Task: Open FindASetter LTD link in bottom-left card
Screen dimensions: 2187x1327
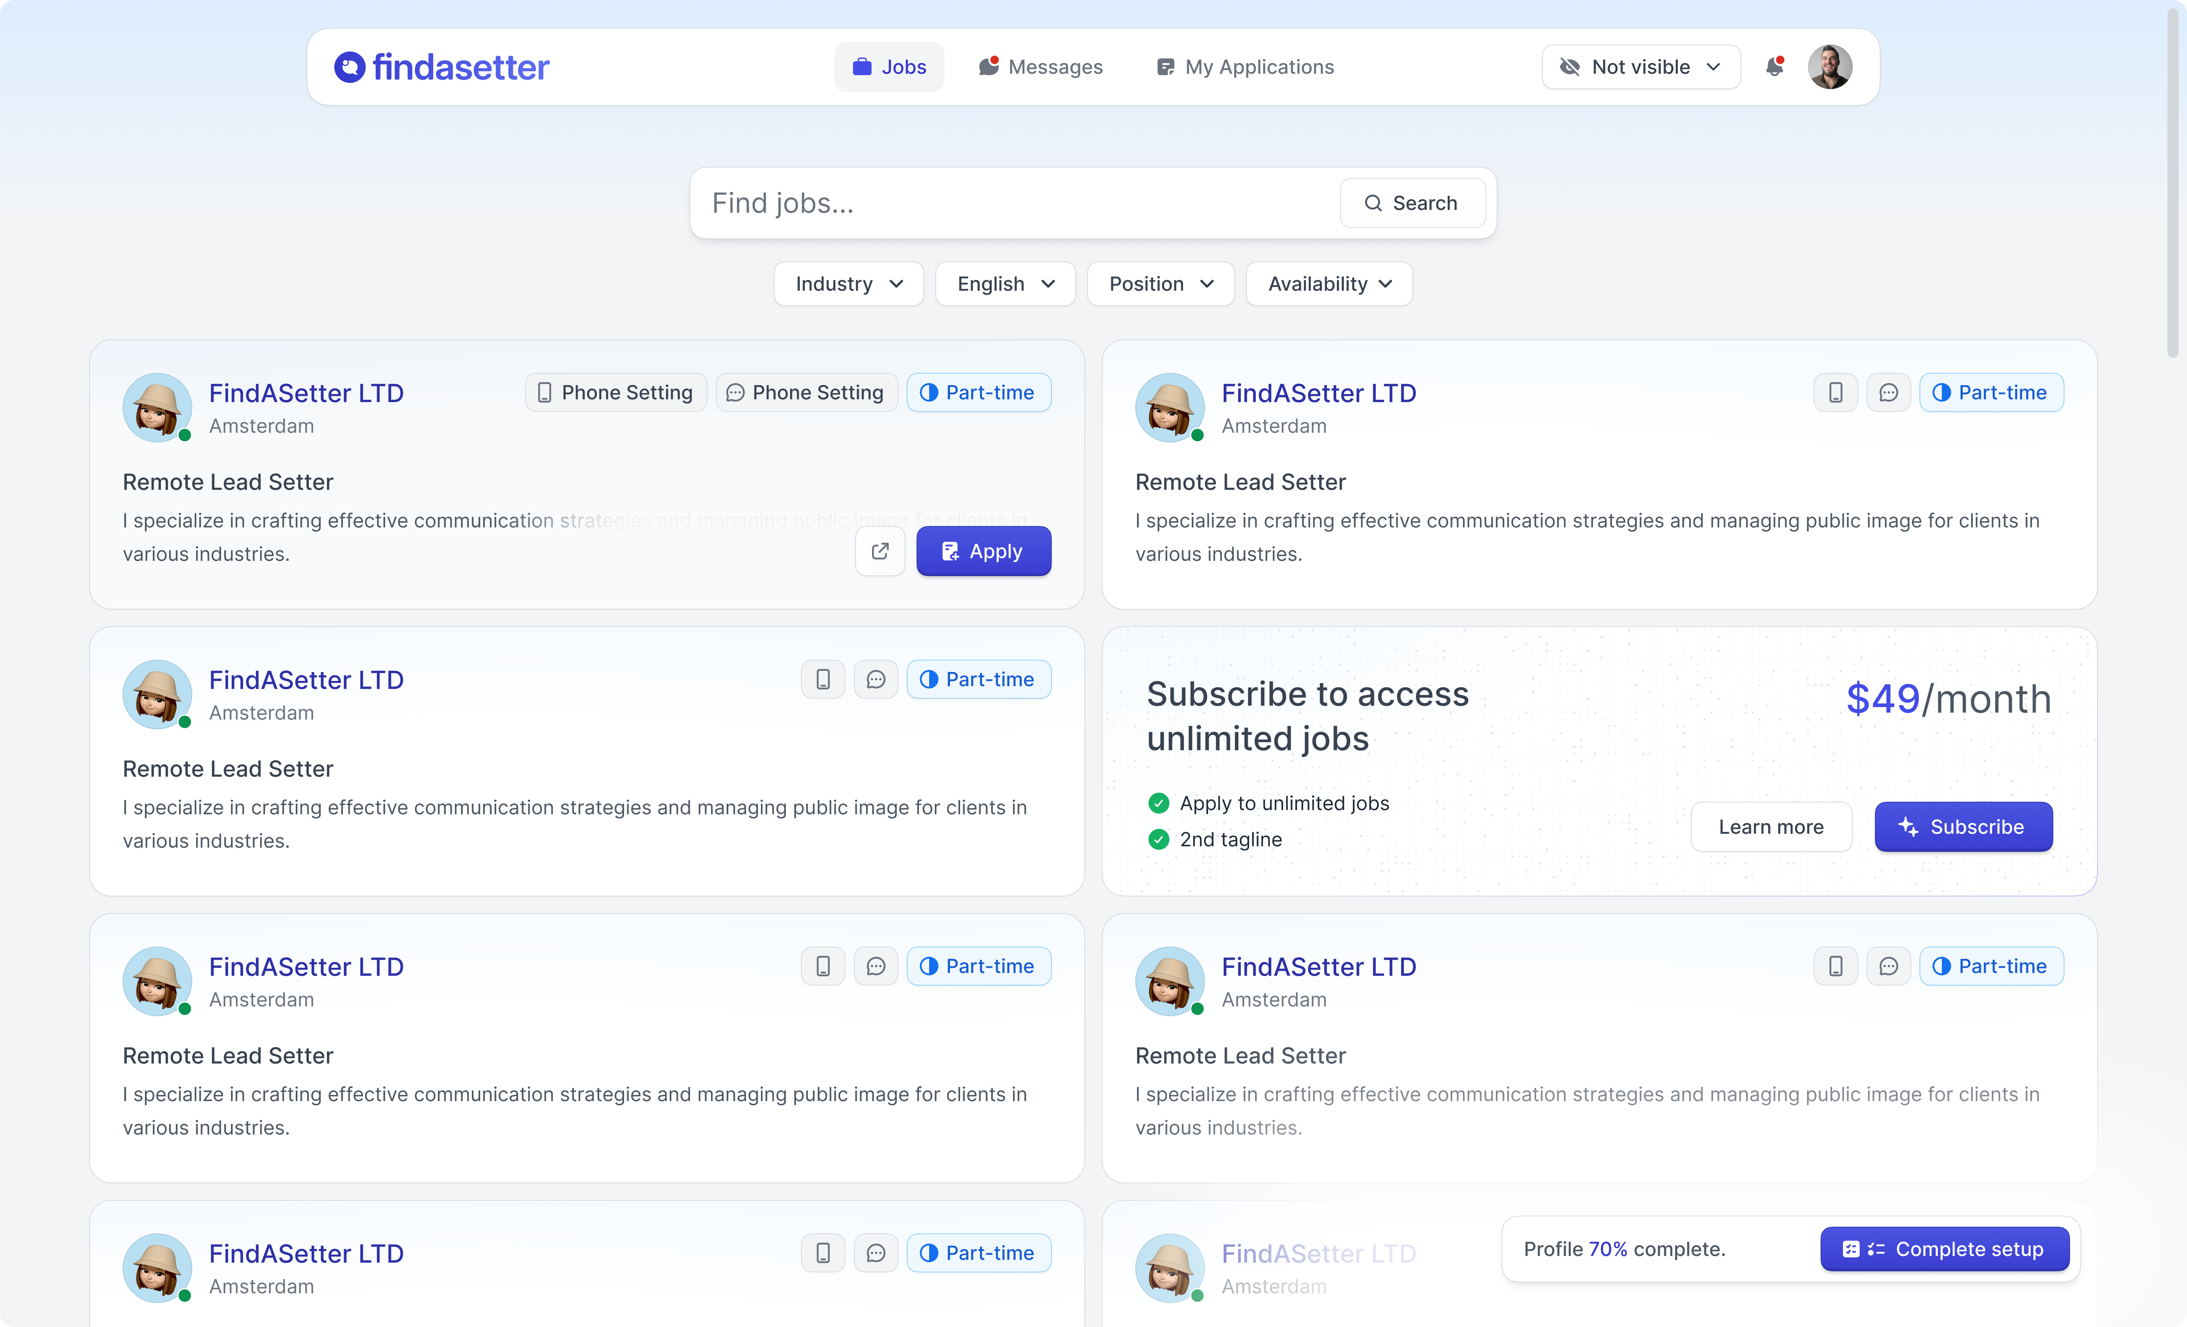Action: [306, 1254]
